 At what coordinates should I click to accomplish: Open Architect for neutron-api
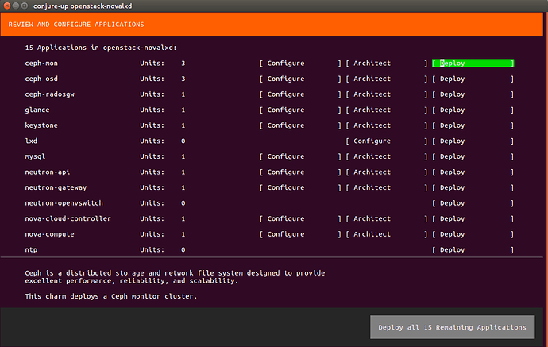(387, 172)
